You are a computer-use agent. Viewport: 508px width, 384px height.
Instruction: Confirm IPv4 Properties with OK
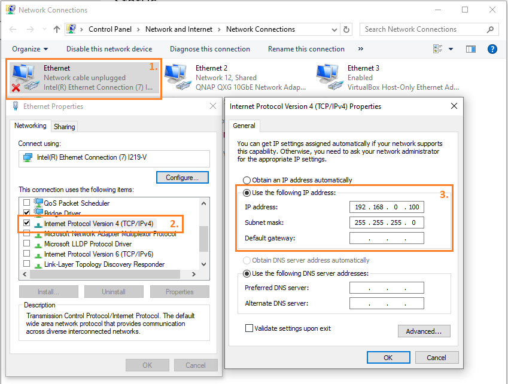tap(388, 358)
